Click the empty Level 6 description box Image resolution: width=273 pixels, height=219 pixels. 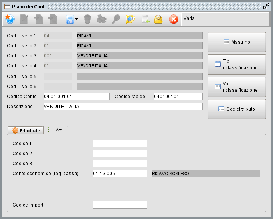(140, 86)
